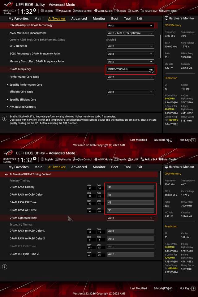198x297 pixels.
Task: Open the BCLK Frequency : DRAM Frequency Ratio dropdown
Action: pos(130,54)
